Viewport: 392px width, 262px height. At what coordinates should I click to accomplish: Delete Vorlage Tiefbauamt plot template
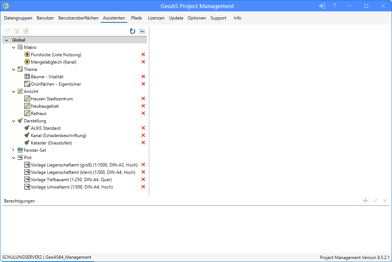tap(143, 180)
